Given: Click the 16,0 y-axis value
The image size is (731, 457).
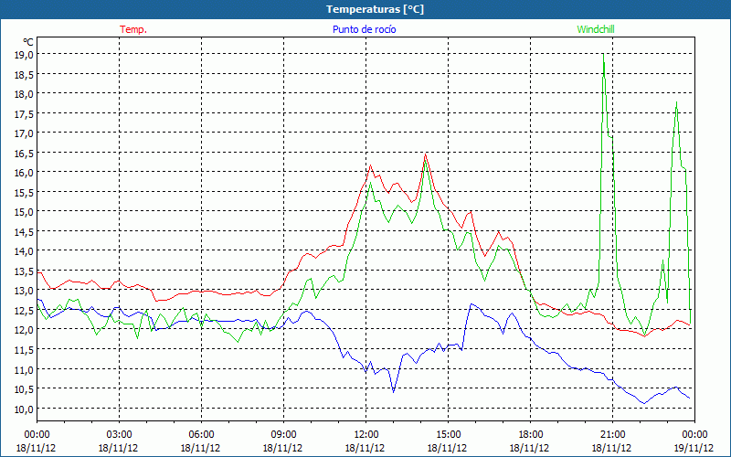Looking at the screenshot, I should [25, 173].
